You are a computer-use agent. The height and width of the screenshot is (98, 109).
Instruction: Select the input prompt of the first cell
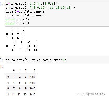(x=1, y=4)
